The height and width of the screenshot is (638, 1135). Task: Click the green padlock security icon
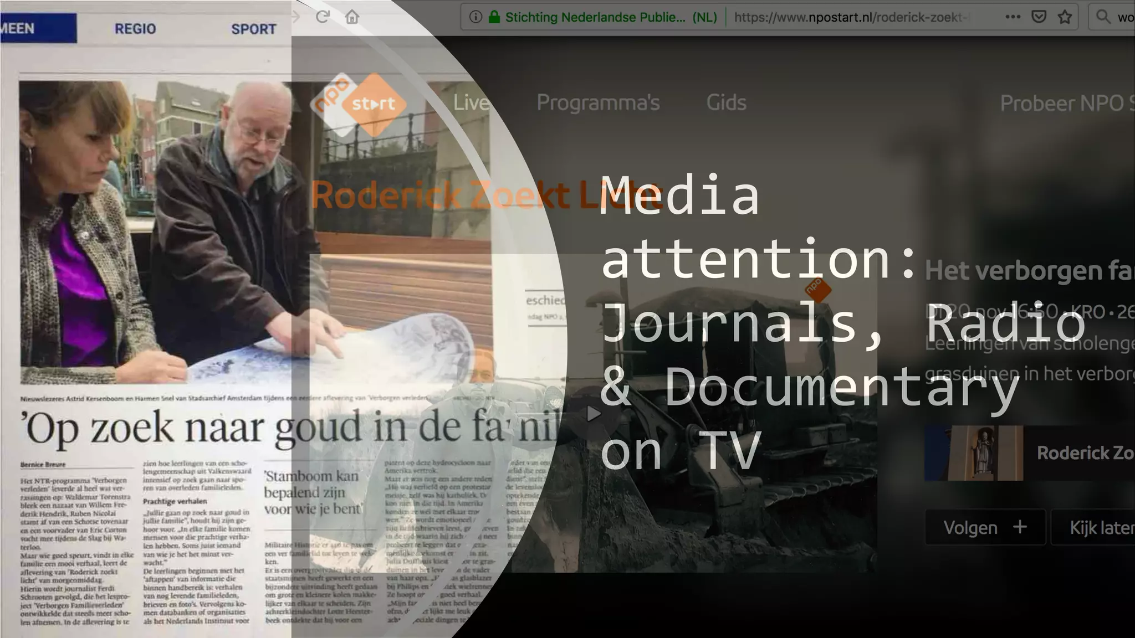coord(494,17)
